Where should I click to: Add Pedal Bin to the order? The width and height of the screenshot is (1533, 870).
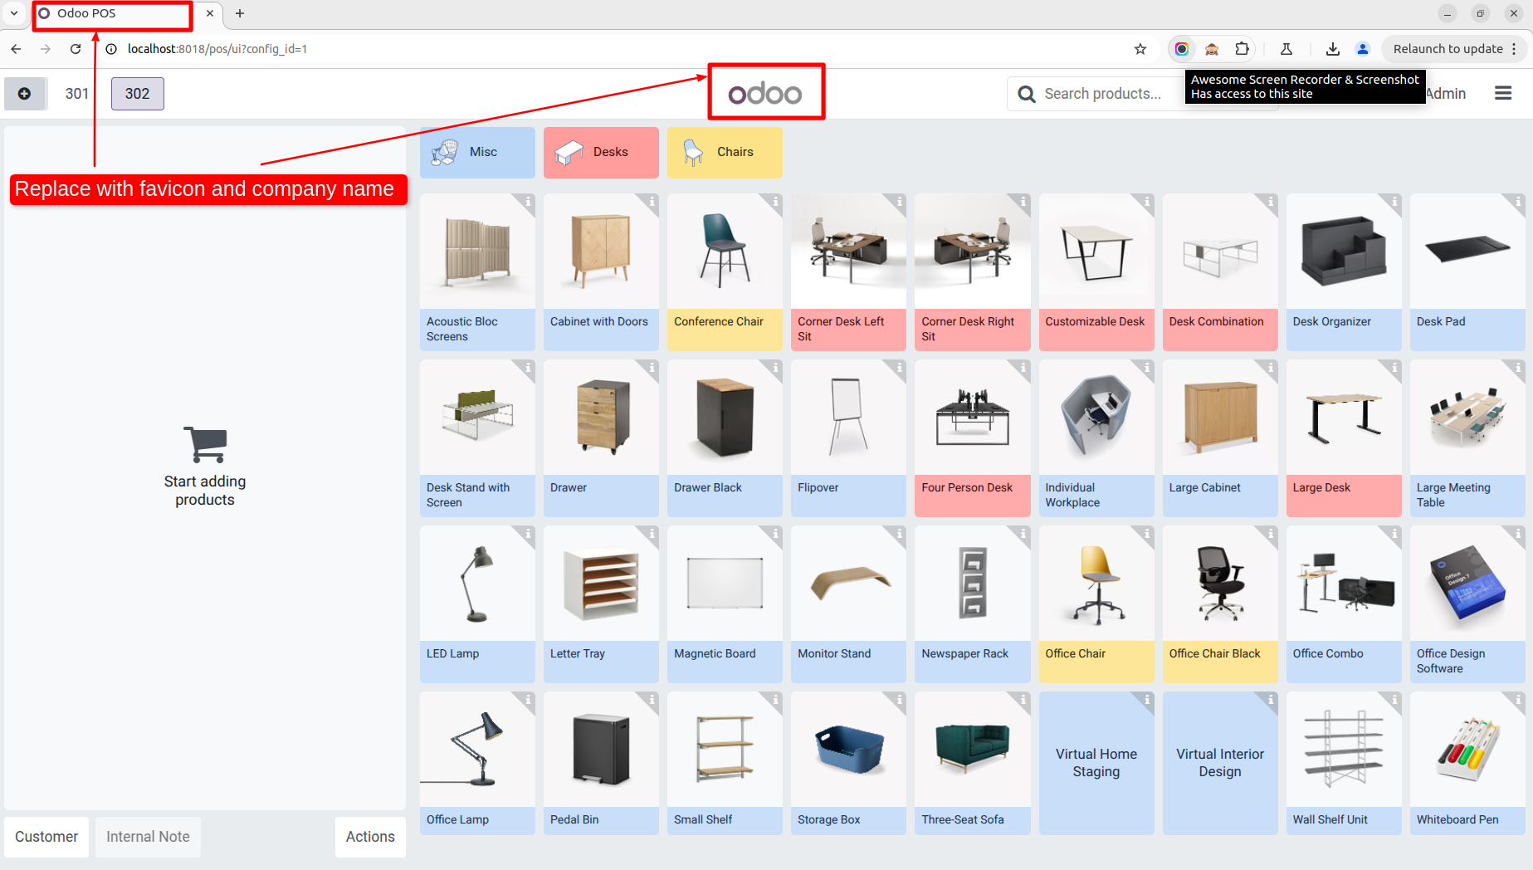(x=601, y=763)
